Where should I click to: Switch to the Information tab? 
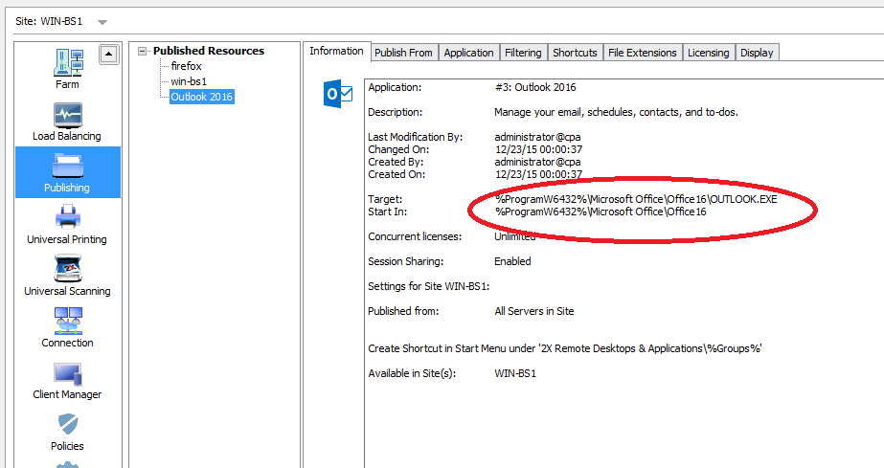[336, 51]
